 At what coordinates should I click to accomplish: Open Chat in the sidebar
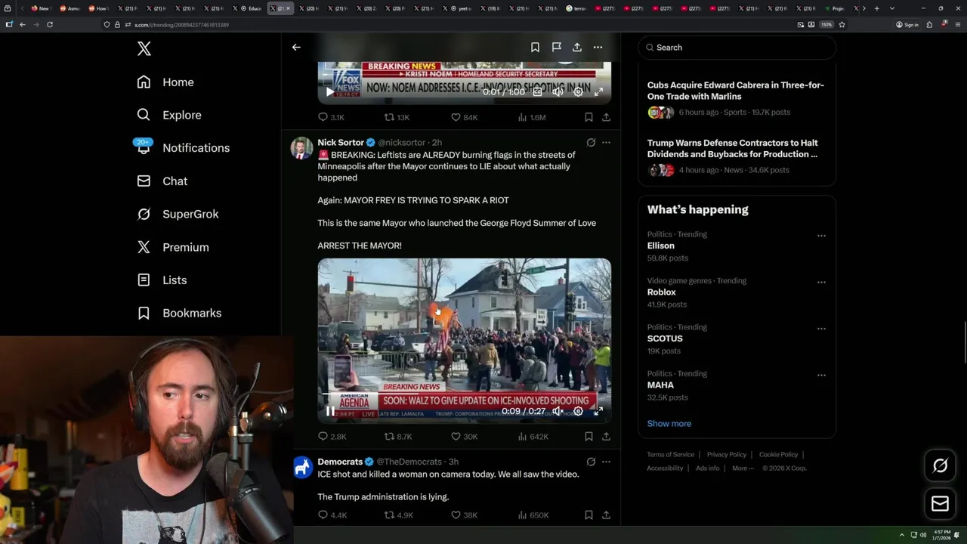pyautogui.click(x=162, y=181)
